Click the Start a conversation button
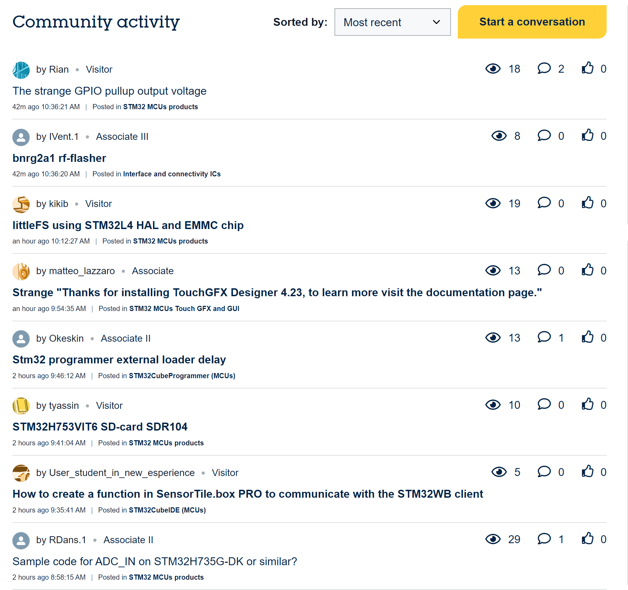 [x=532, y=22]
